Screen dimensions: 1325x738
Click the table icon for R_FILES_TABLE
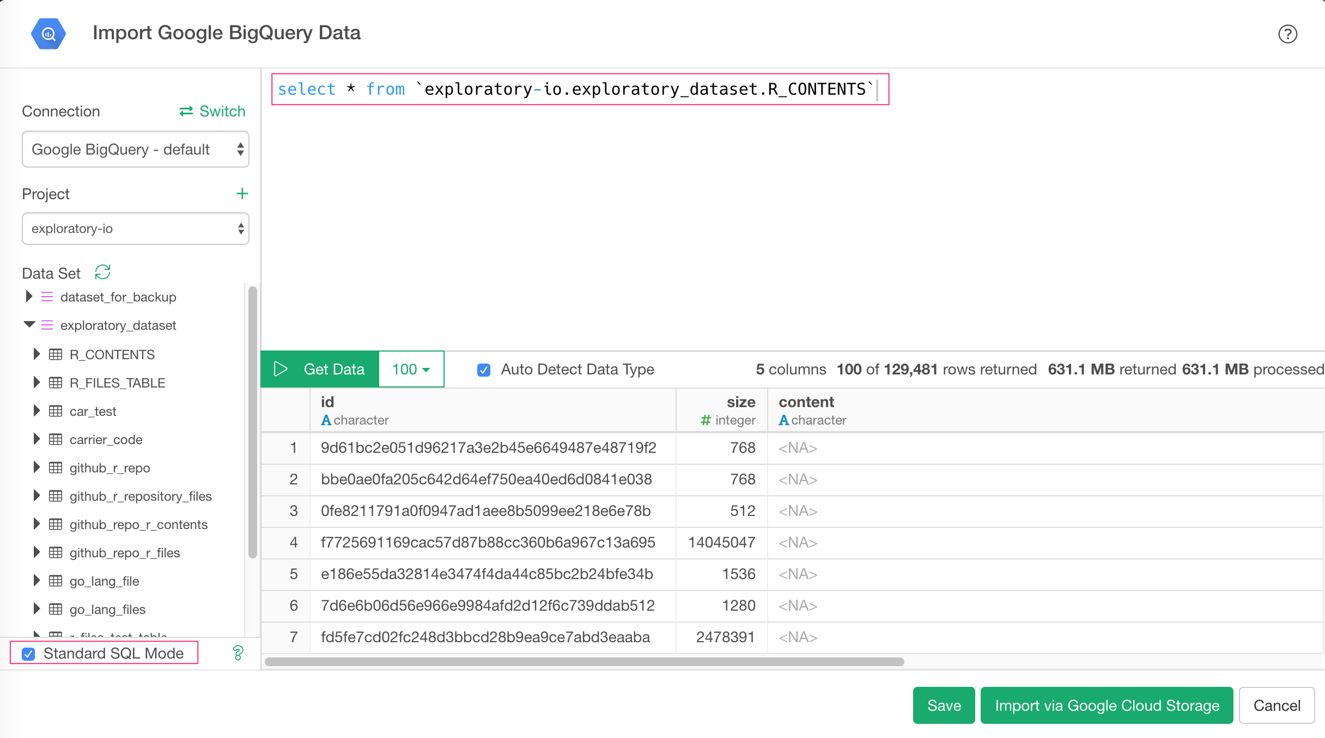56,383
